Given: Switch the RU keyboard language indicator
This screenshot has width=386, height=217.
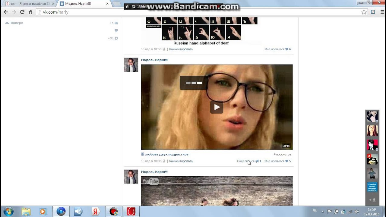Looking at the screenshot, I should tap(315, 211).
